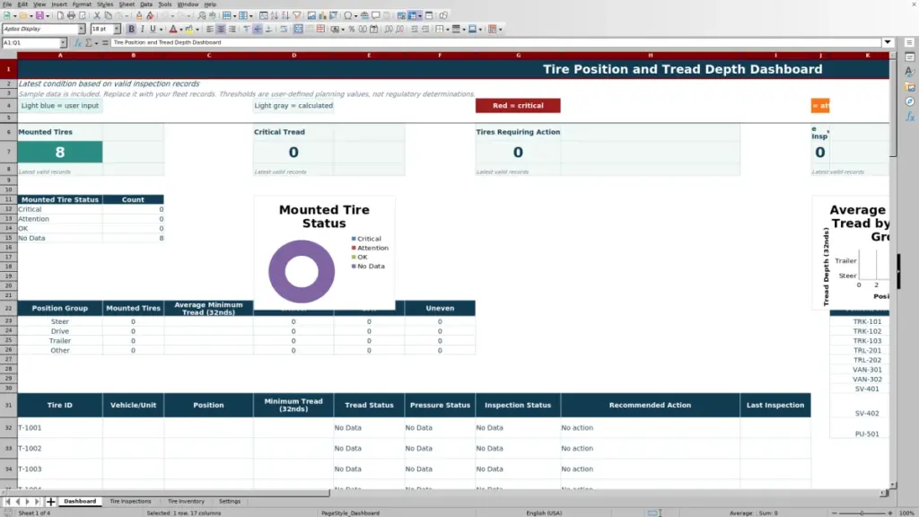The image size is (919, 517).
Task: Toggle Align Top vertical alignment
Action: [x=246, y=29]
